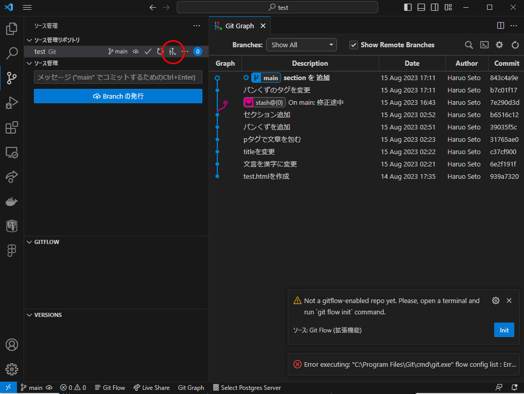Open the Find icon in Git Graph toolbar
The image size is (524, 394).
pyautogui.click(x=469, y=45)
